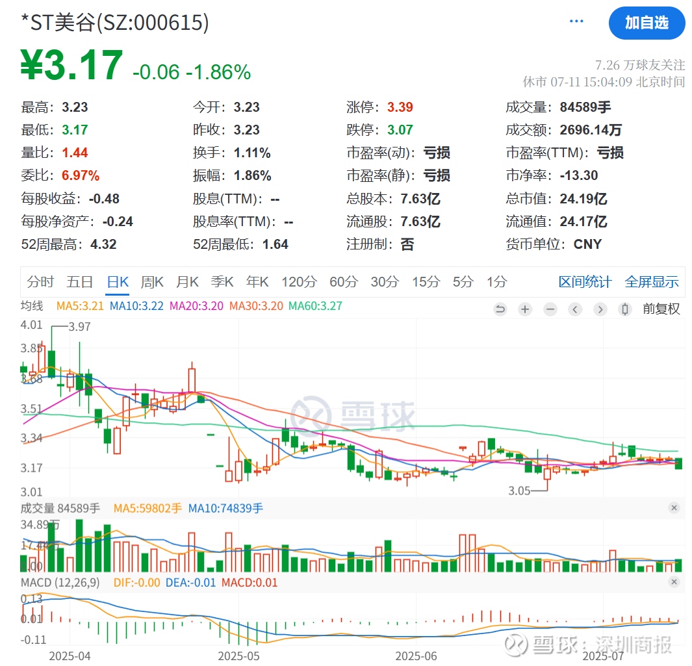Click the 3.97 high price marker
Screen dimensions: 692x666
tap(79, 327)
